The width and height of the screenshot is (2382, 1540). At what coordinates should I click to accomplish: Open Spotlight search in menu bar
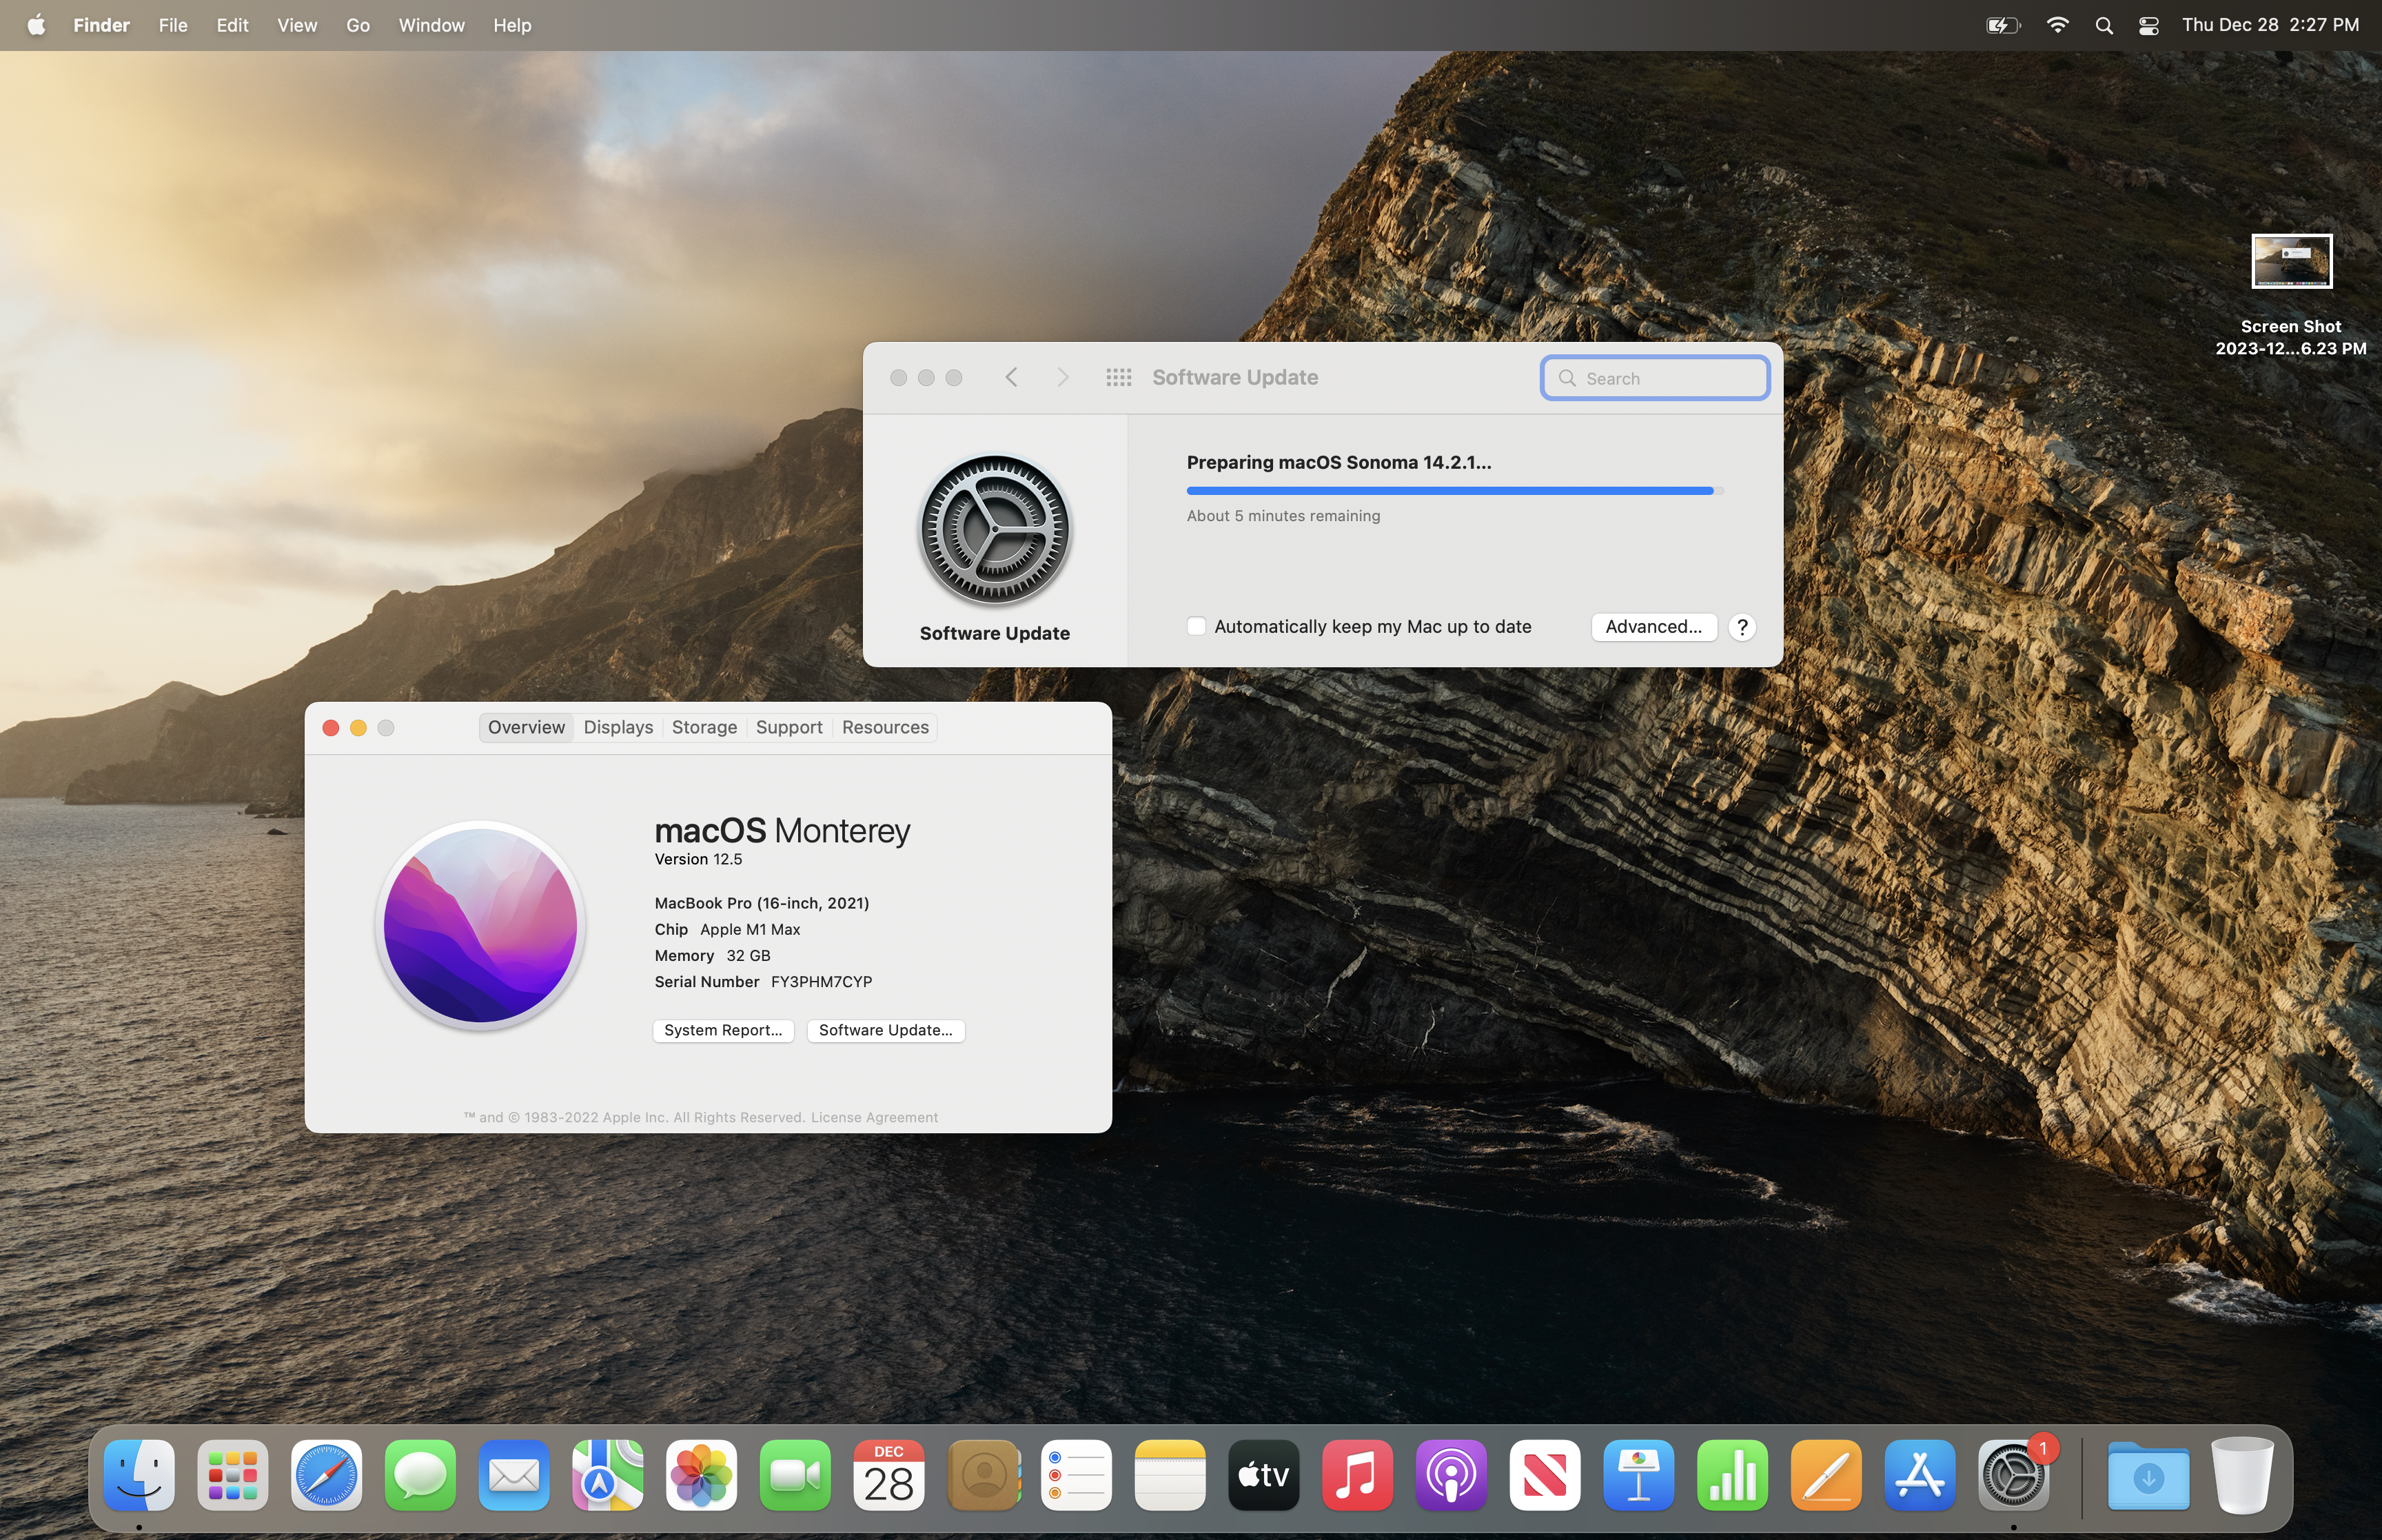point(2103,25)
